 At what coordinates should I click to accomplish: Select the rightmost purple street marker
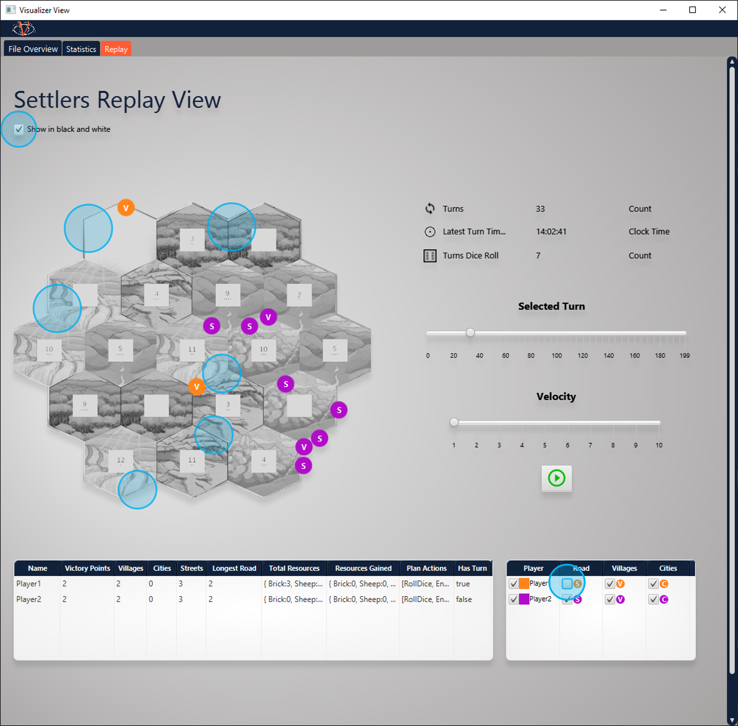pyautogui.click(x=339, y=410)
